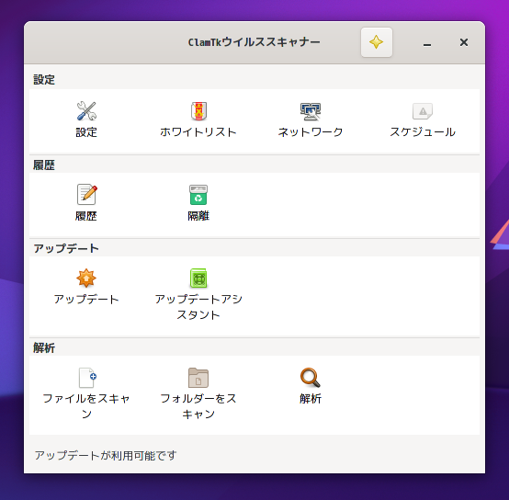509x500 pixels.
Task: Select the 履歴 section heading
Action: [44, 165]
